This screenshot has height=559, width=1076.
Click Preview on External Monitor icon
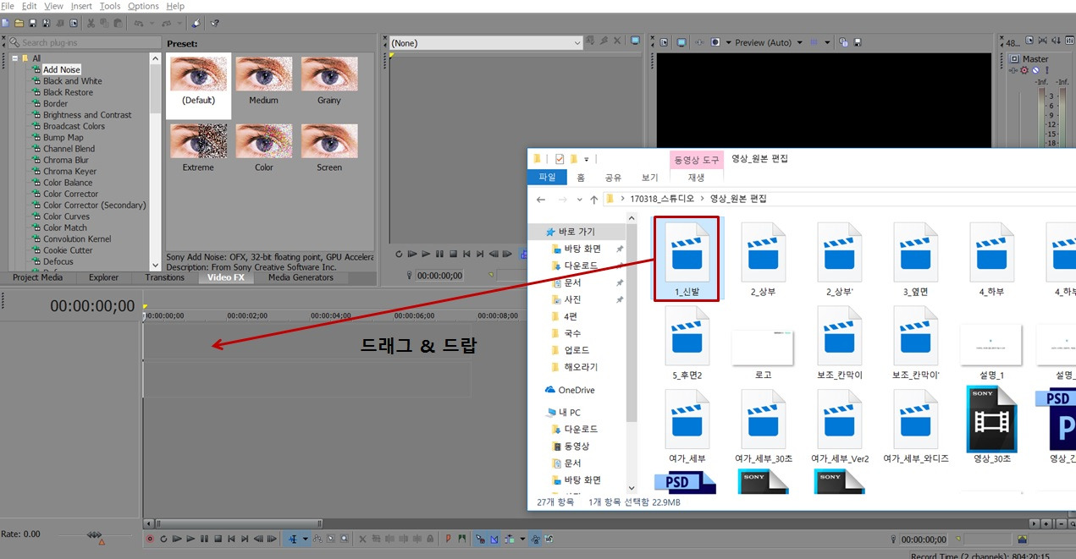pyautogui.click(x=681, y=42)
